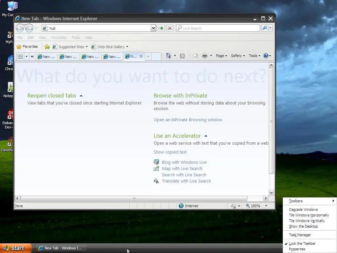Open the Quick Tabs grid icon
The width and height of the screenshot is (337, 253).
pos(20,56)
